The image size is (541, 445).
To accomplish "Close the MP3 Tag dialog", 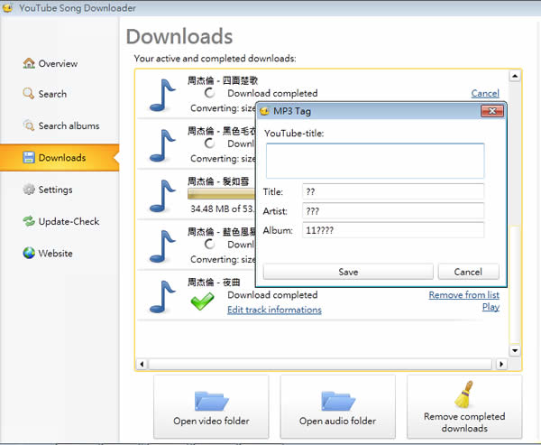I will pos(492,111).
